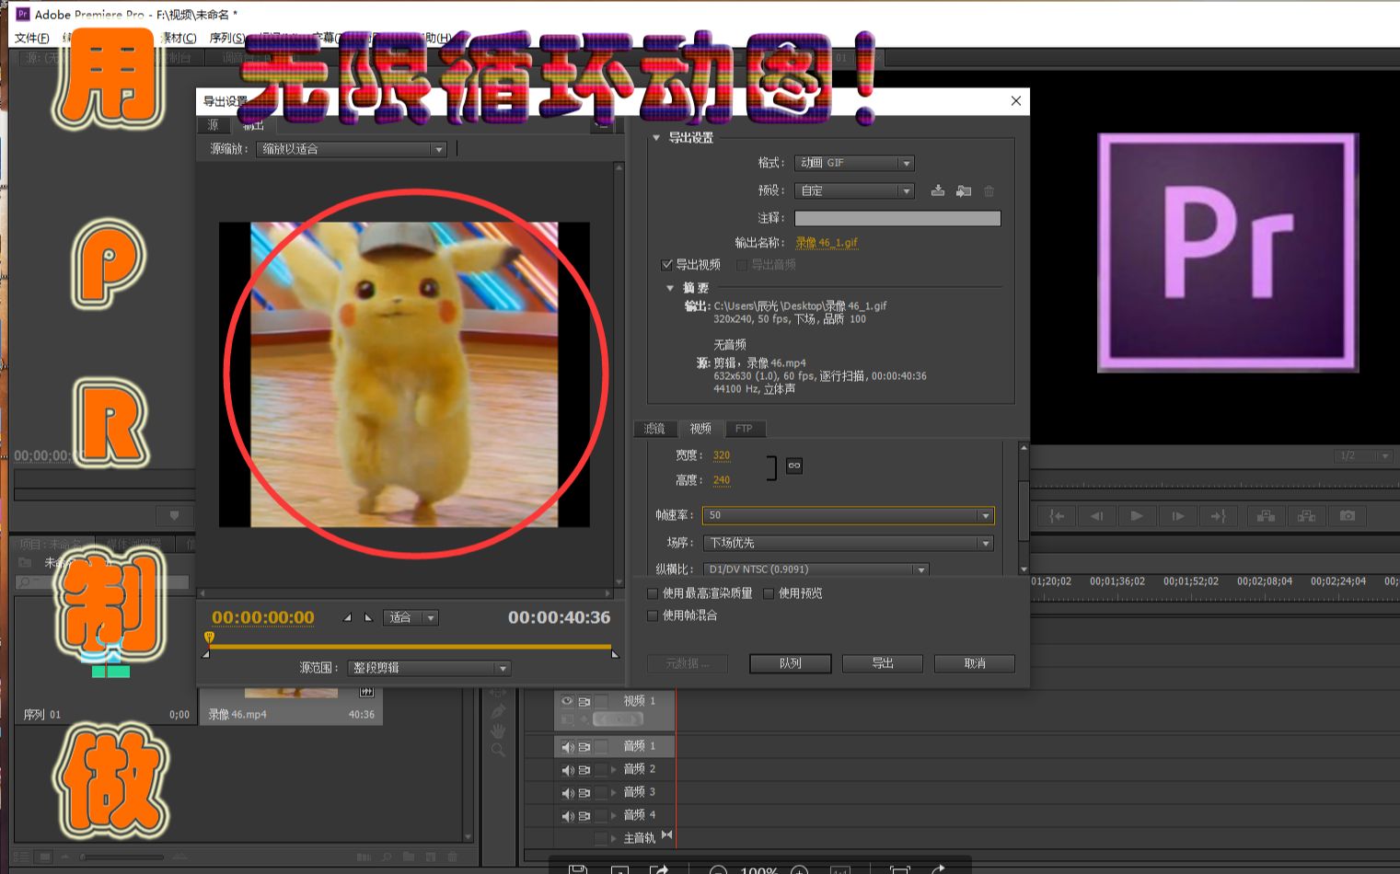1400x874 pixels.
Task: Click the 队列 button
Action: point(791,663)
